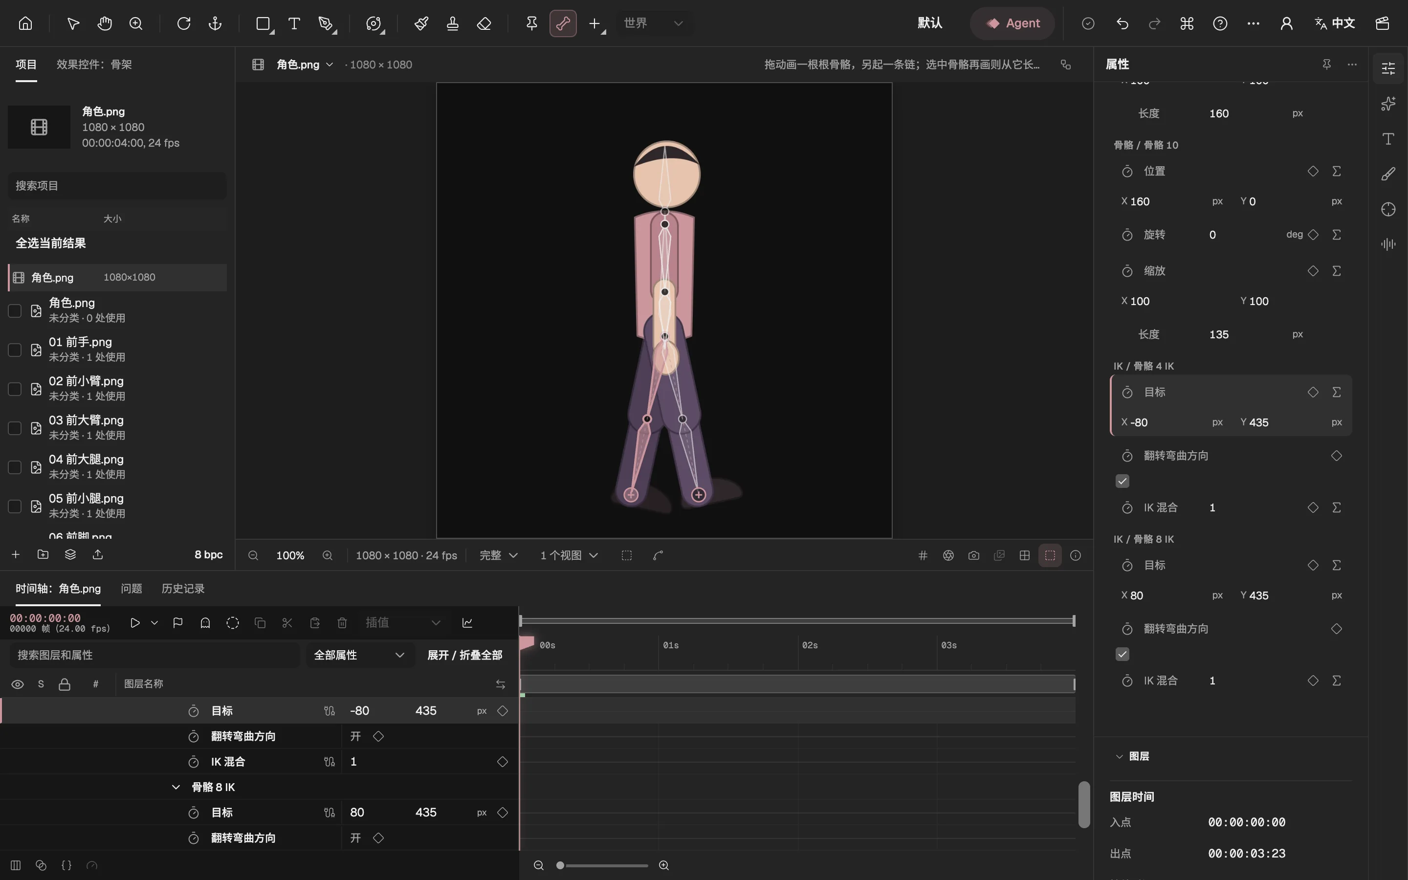Open the 全部属性 filter dropdown
Screen dimensions: 1408x880
[x=359, y=655]
